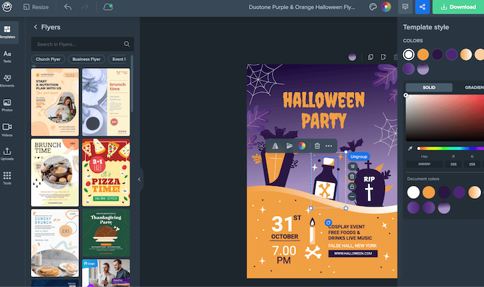Redo the last action
Image resolution: width=484 pixels, height=287 pixels.
coord(85,6)
